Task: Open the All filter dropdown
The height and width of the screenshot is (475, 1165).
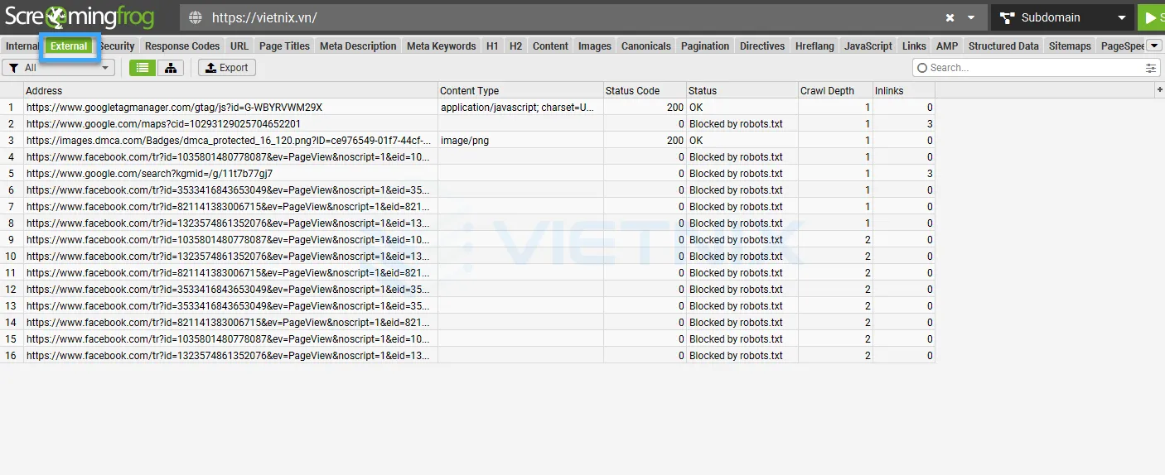Action: click(58, 68)
